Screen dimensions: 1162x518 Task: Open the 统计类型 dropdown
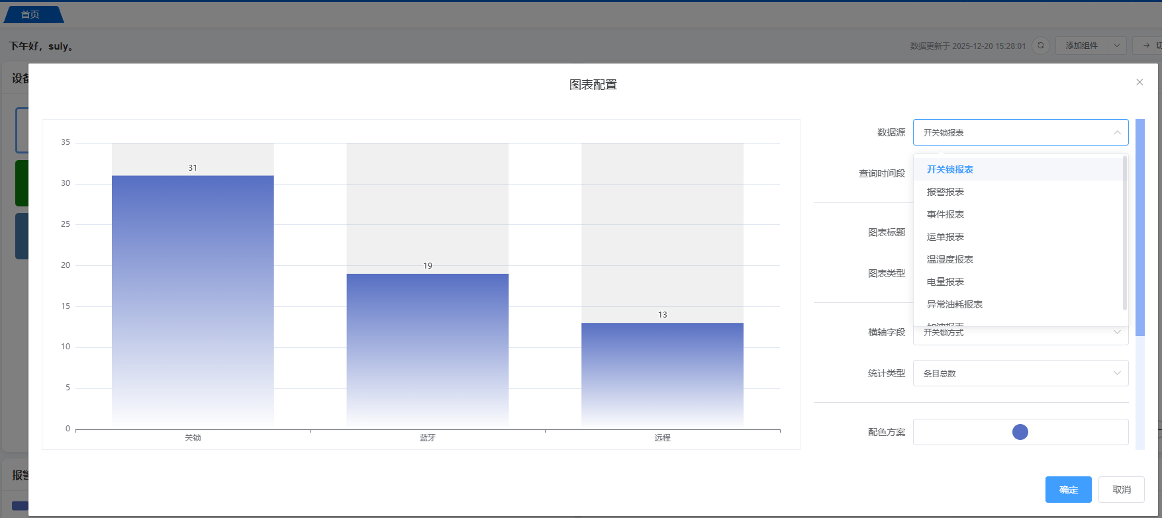1020,373
